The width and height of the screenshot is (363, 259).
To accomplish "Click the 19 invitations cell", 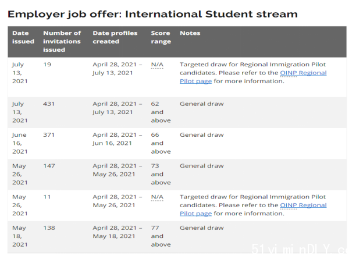I will point(47,65).
